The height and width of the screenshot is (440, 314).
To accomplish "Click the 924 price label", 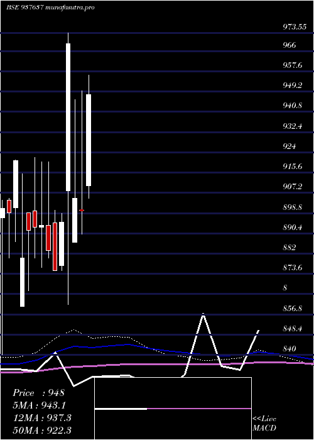I will pos(289,146).
